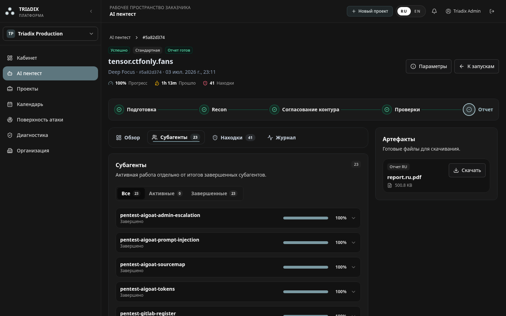Open Кабинет from the sidebar
Screen dimensions: 506x316
(x=50, y=58)
